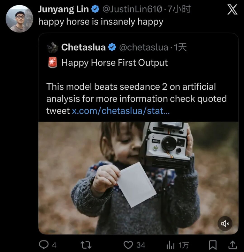The width and height of the screenshot is (244, 252).
Task: Open the @JustinLin610 handle
Action: tap(132, 10)
